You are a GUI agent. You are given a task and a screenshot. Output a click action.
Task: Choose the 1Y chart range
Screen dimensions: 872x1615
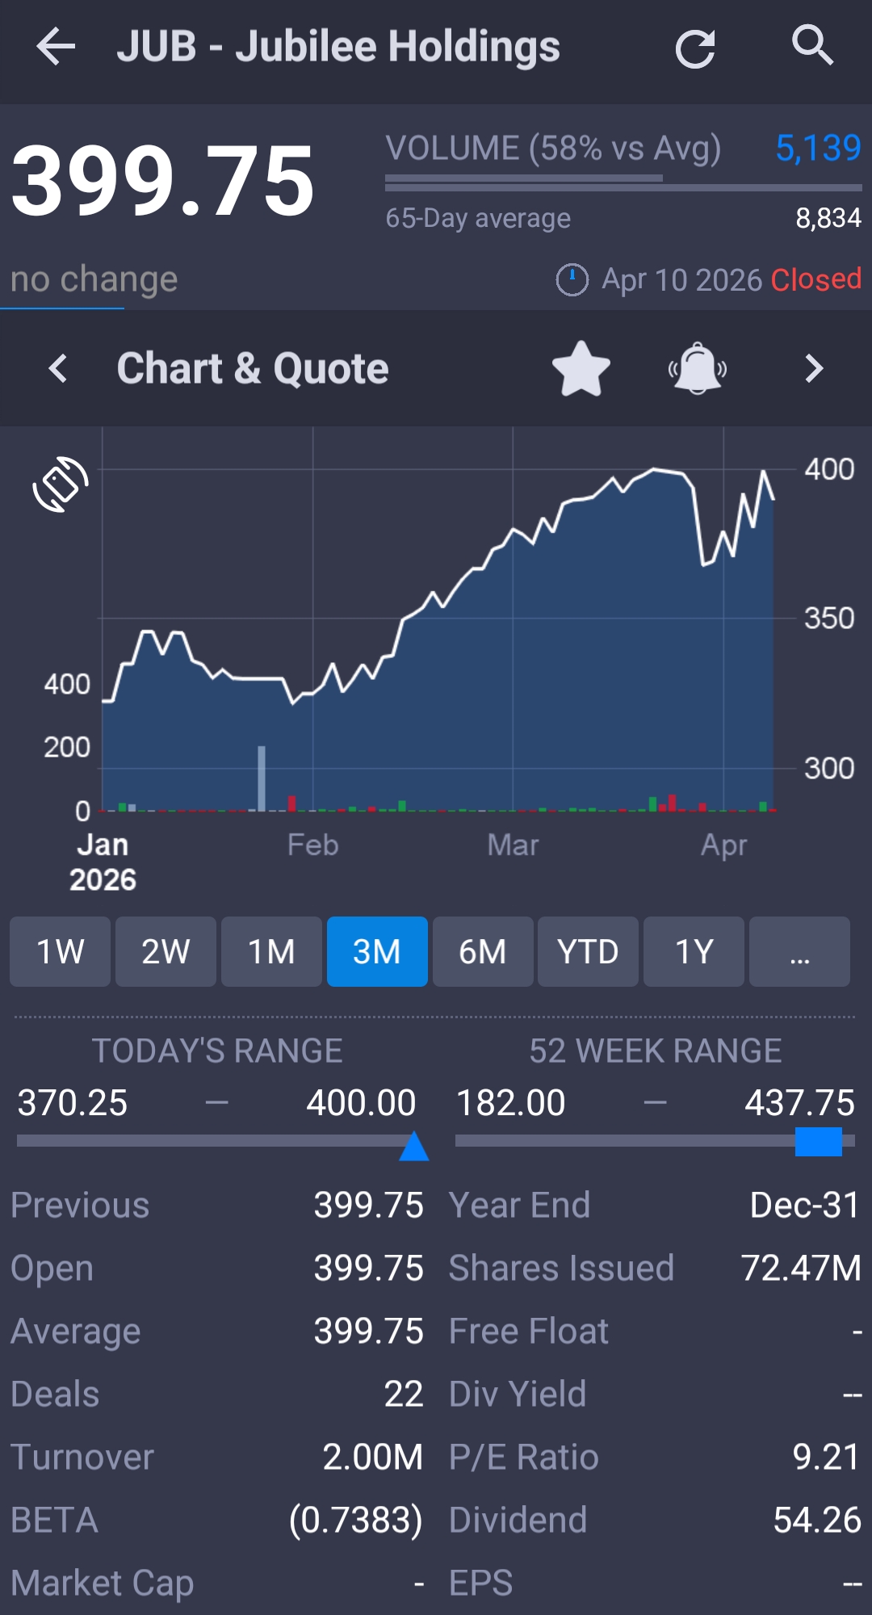pyautogui.click(x=694, y=951)
